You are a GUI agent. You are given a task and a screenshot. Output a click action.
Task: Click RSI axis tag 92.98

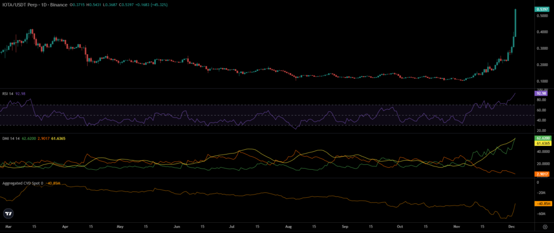(542, 93)
